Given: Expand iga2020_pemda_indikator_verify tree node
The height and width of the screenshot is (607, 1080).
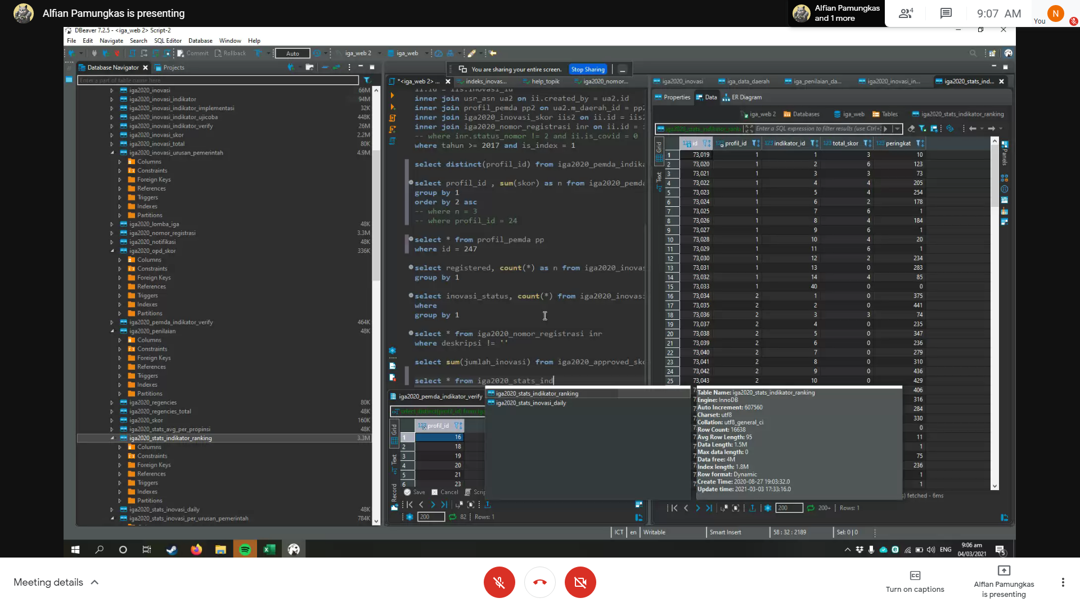Looking at the screenshot, I should [x=111, y=323].
